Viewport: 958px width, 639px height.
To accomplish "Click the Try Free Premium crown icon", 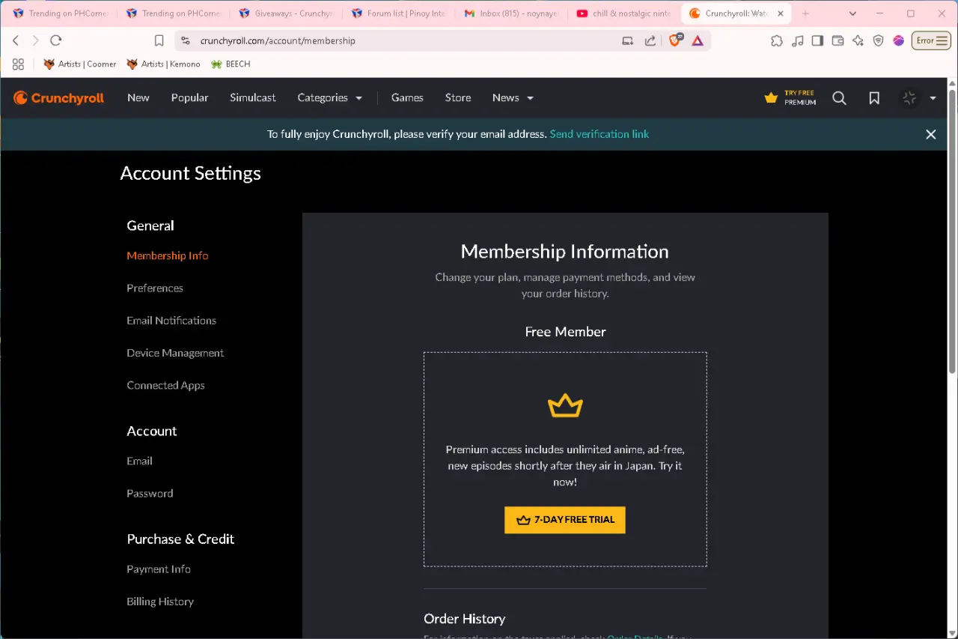I will [x=771, y=98].
